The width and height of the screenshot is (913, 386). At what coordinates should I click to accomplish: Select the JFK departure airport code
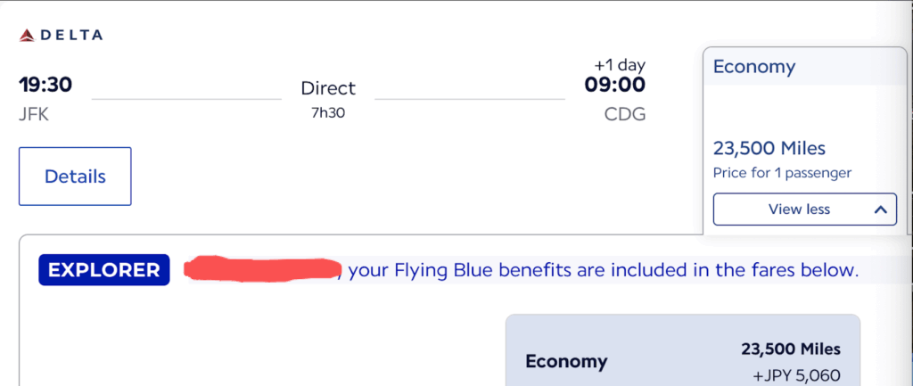point(34,114)
